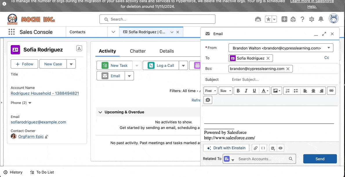Screen dimensions: 345x177
Task: Insert an email template icon
Action: click(273, 148)
